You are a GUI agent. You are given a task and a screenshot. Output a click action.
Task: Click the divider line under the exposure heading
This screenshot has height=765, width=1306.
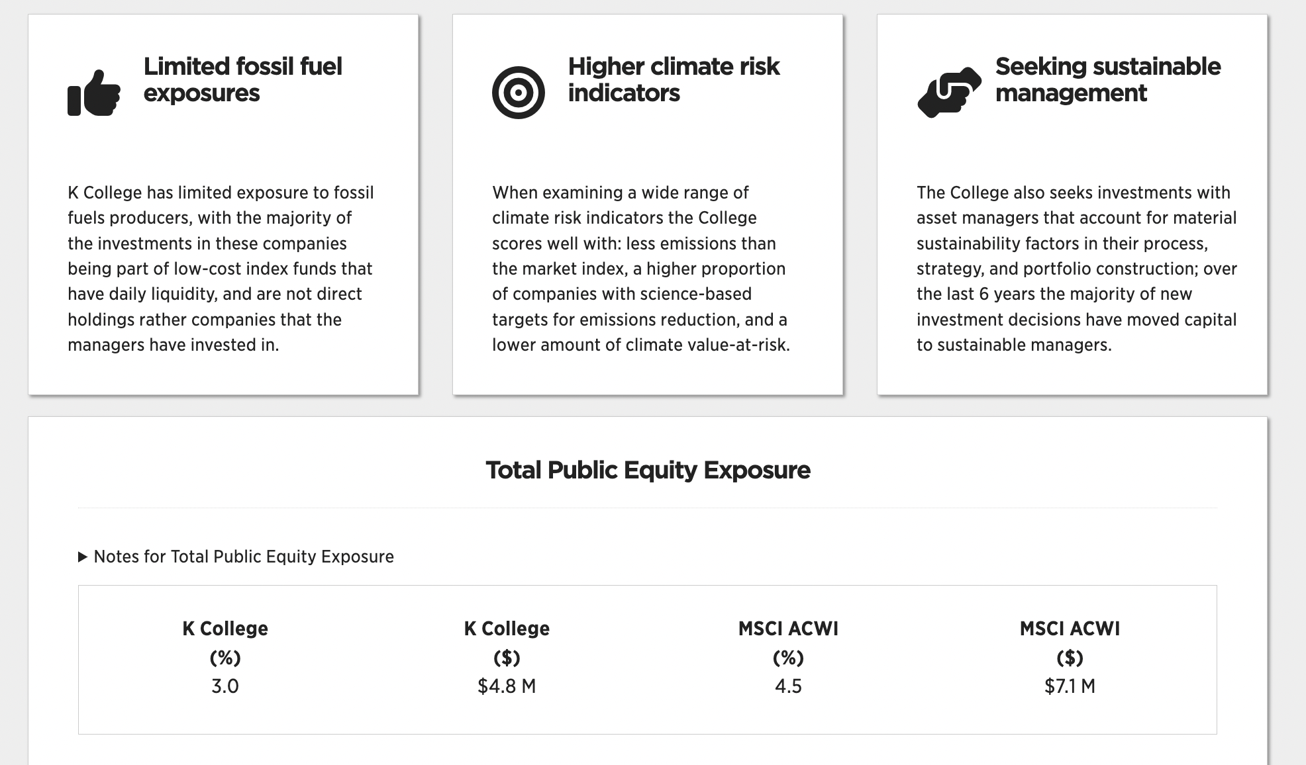(x=648, y=507)
